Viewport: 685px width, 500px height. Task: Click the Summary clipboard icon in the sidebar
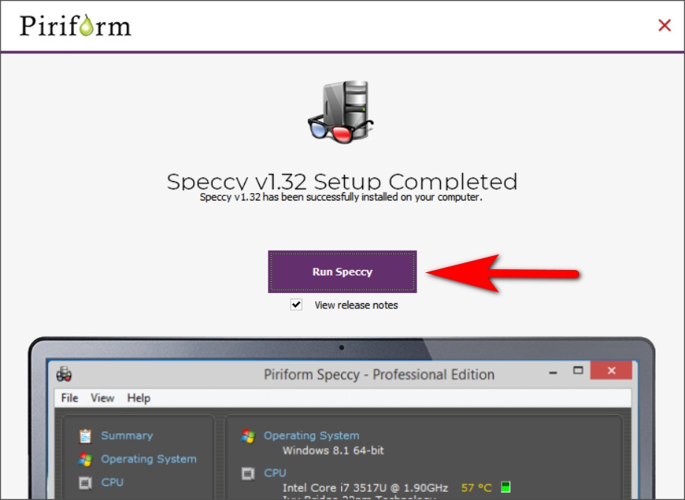click(85, 436)
